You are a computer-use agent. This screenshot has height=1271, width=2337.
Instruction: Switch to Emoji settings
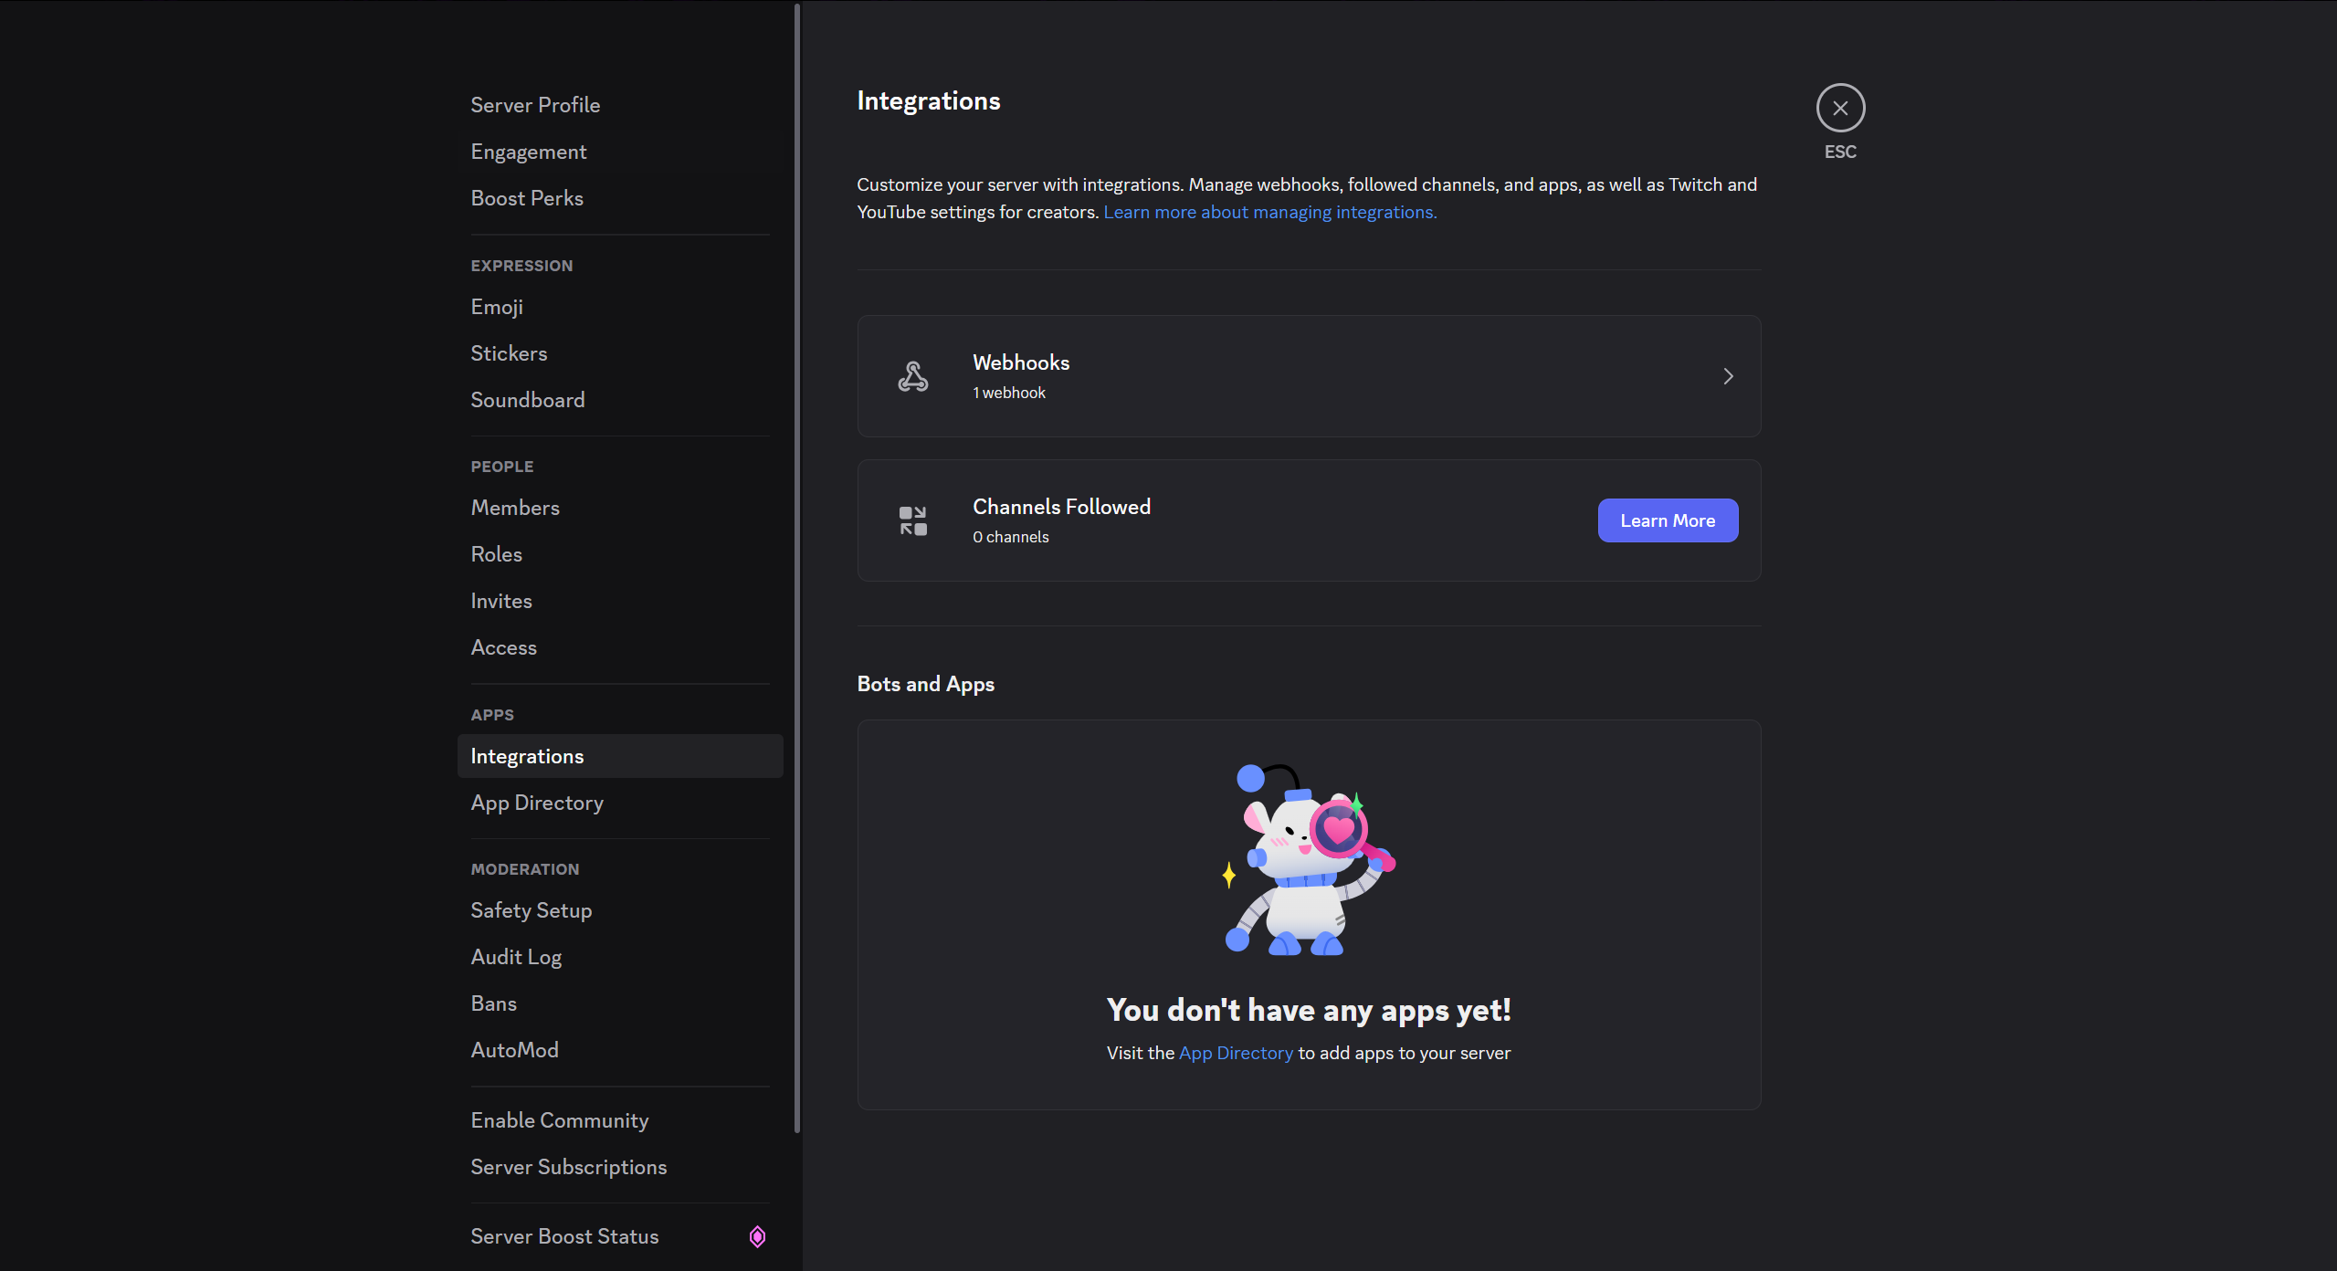(x=496, y=307)
